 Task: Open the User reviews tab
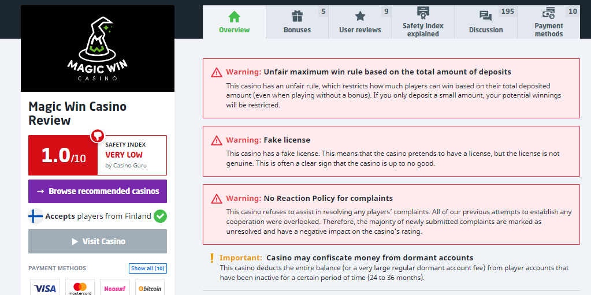360,23
